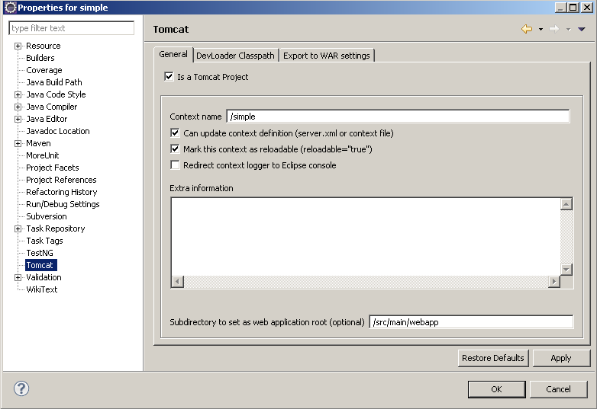Select Refactoring History item
The image size is (597, 409).
[62, 192]
